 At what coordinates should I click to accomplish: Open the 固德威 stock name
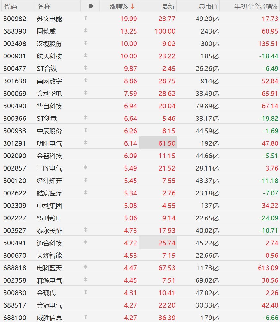pyautogui.click(x=46, y=31)
